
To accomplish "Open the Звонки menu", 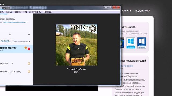I will [x=18, y=12].
